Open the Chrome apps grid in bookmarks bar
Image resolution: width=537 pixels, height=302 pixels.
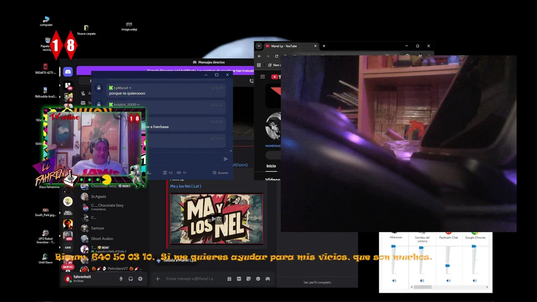[259, 65]
